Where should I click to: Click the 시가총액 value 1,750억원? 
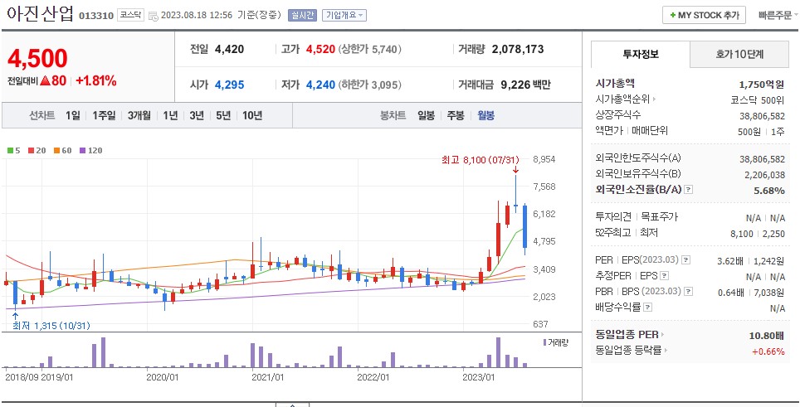coord(762,84)
